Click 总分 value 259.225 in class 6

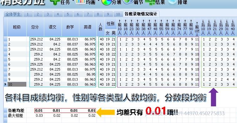click(x=36, y=64)
